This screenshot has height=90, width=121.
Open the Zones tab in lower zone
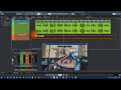pyautogui.click(x=7, y=73)
